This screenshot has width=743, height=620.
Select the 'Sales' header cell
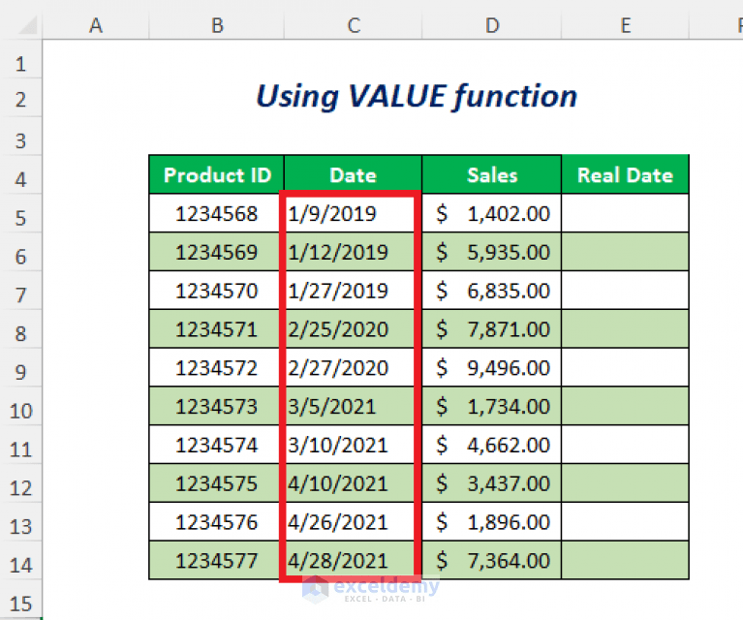pos(492,174)
